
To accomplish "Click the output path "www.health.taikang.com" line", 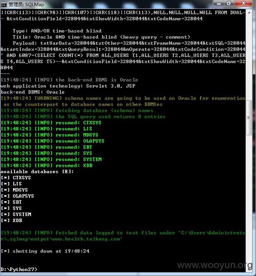I will pos(61,239).
